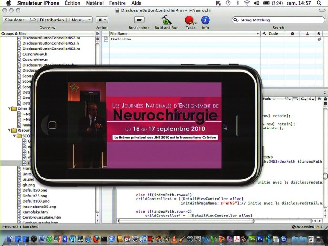The image size is (328, 246).
Task: Select InternetIcone35.png file
Action: pos(39,207)
